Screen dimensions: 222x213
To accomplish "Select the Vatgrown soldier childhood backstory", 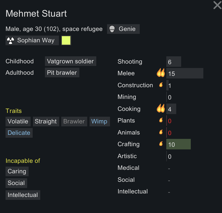I will pyautogui.click(x=71, y=61).
